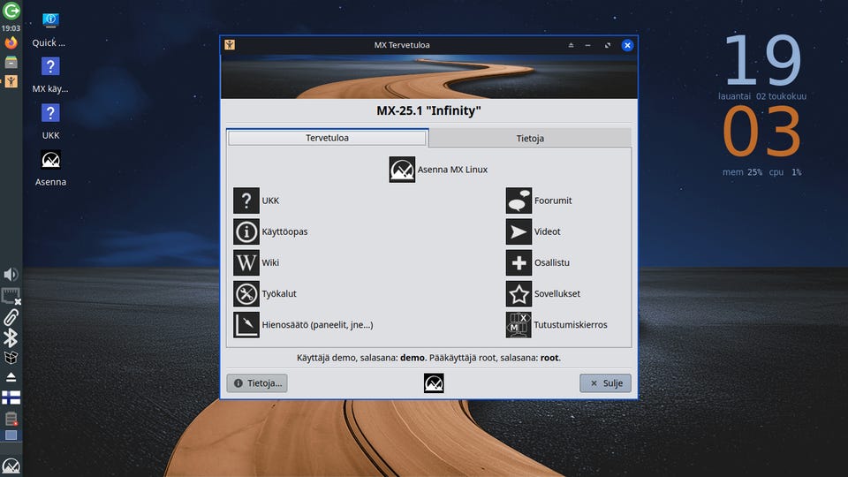Open file manager icon in panel
Image resolution: width=848 pixels, height=477 pixels.
pyautogui.click(x=11, y=62)
